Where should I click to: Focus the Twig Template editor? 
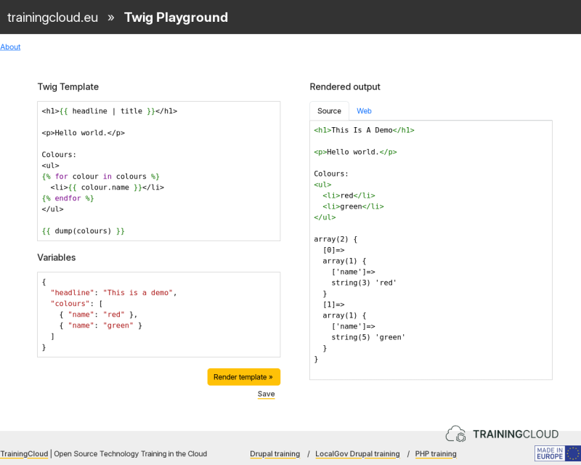(x=158, y=171)
